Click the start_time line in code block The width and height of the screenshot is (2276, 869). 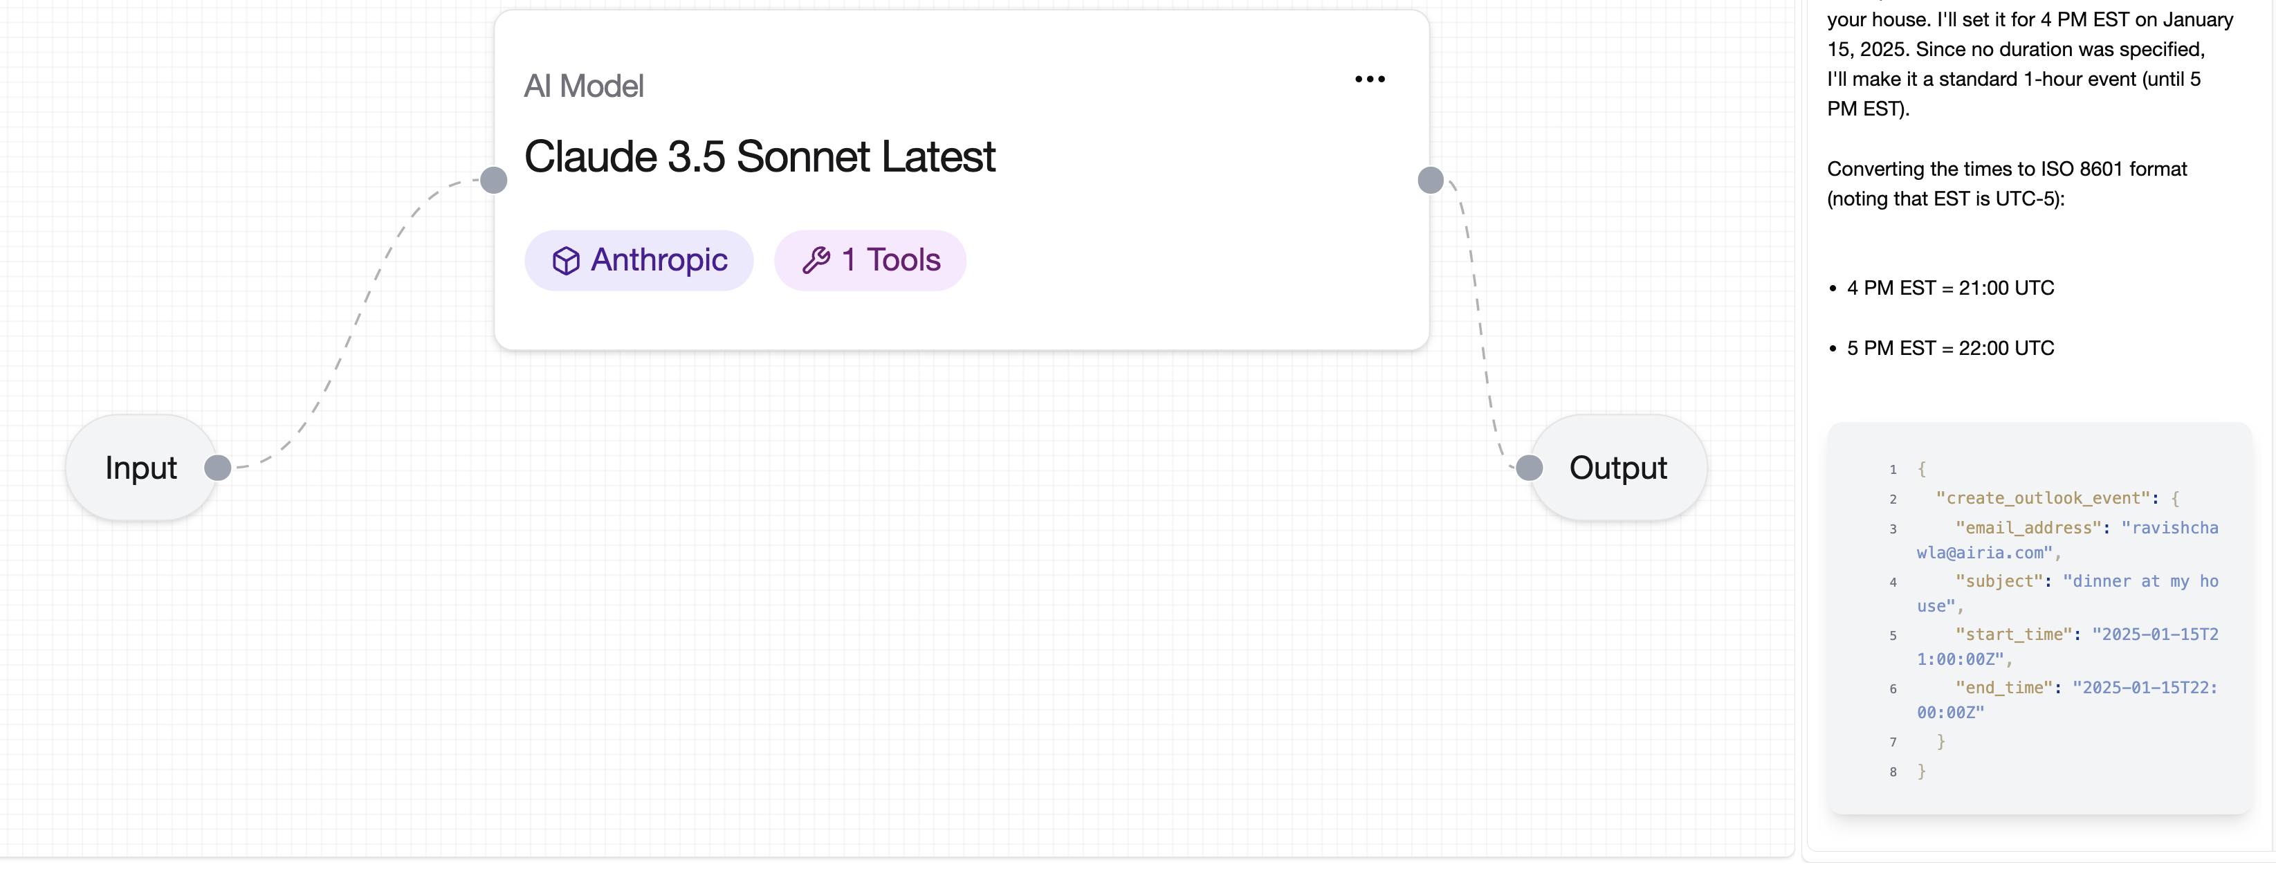click(2066, 647)
